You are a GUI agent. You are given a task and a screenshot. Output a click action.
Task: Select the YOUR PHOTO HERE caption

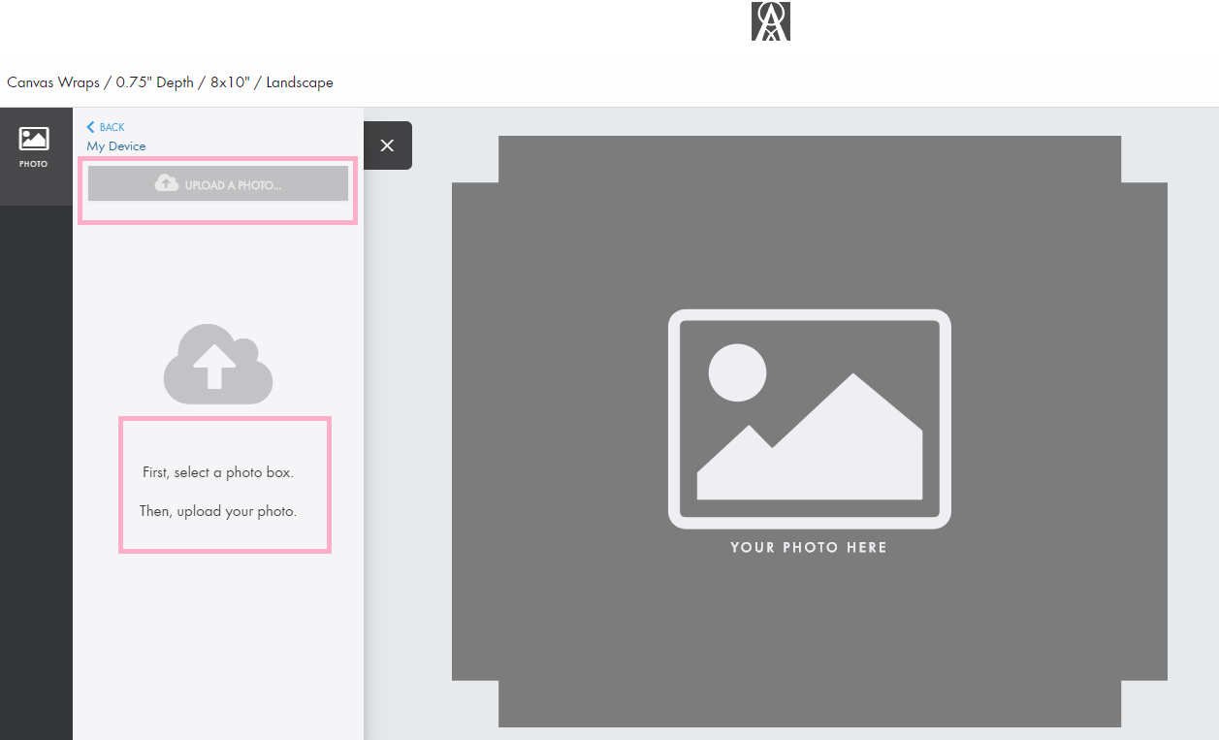pyautogui.click(x=809, y=548)
